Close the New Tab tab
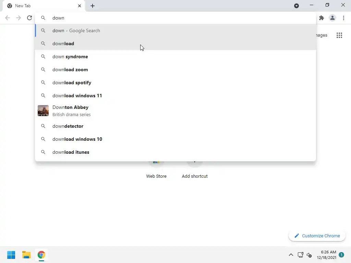This screenshot has height=263, width=351. 80,6
